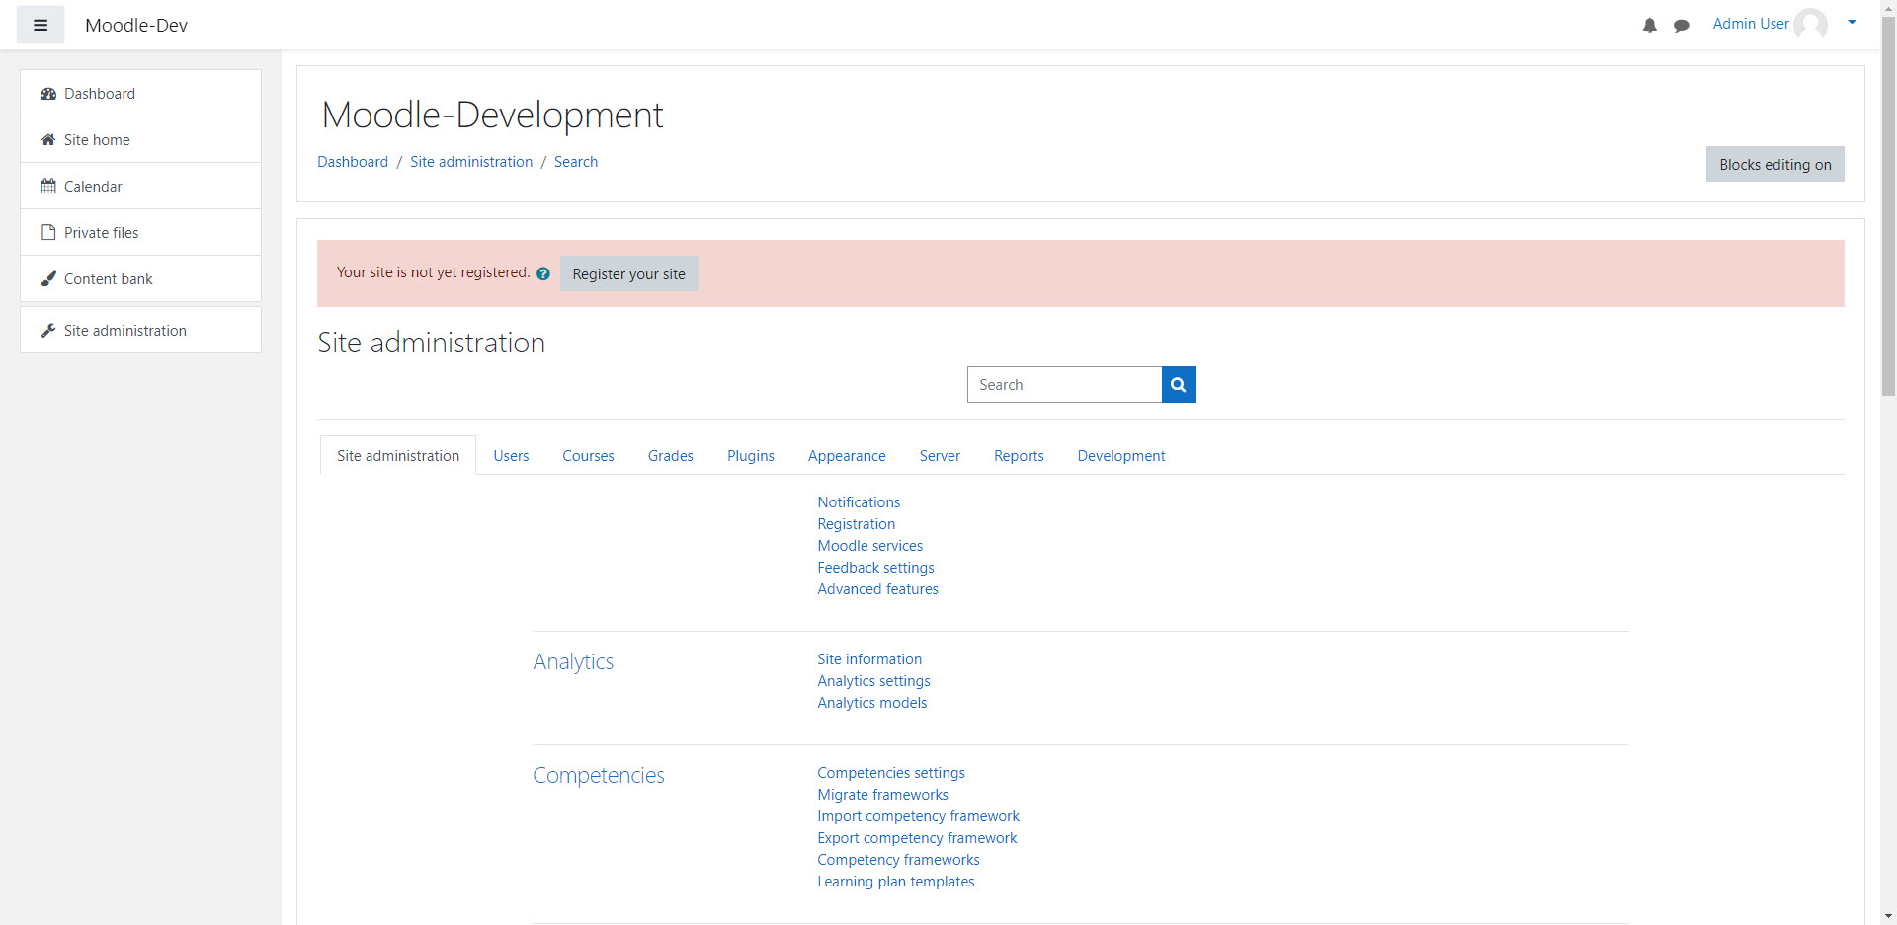Open the Notifications link
1897x925 pixels.
click(x=859, y=502)
